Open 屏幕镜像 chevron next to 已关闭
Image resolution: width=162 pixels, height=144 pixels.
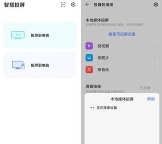click(x=154, y=88)
